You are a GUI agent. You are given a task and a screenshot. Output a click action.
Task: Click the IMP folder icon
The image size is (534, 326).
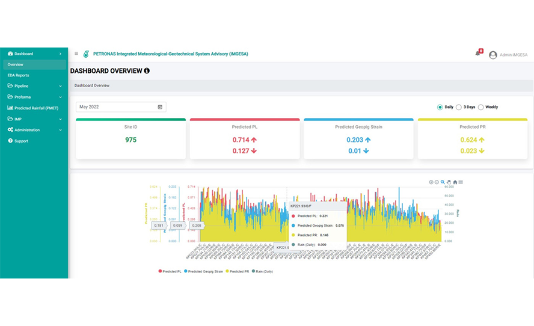10,119
